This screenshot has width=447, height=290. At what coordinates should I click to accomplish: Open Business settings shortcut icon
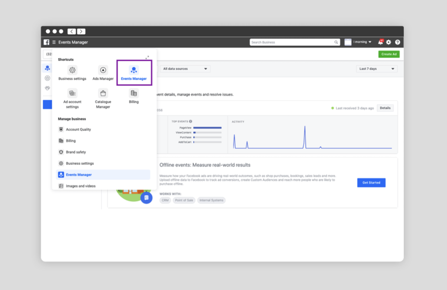pyautogui.click(x=72, y=70)
